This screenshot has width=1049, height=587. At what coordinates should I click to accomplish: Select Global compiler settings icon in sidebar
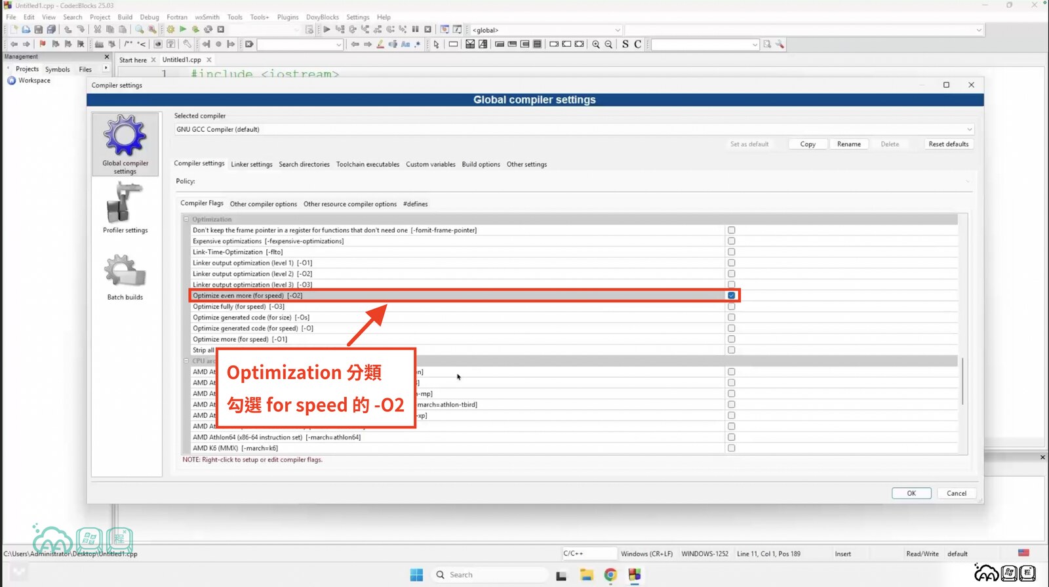pyautogui.click(x=125, y=144)
